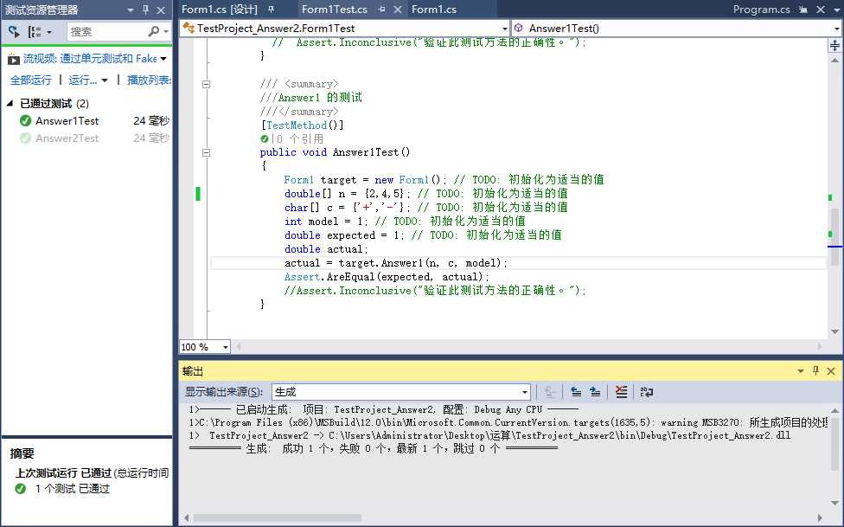Switch to the Form1.cs [设计] tab

tap(220, 10)
